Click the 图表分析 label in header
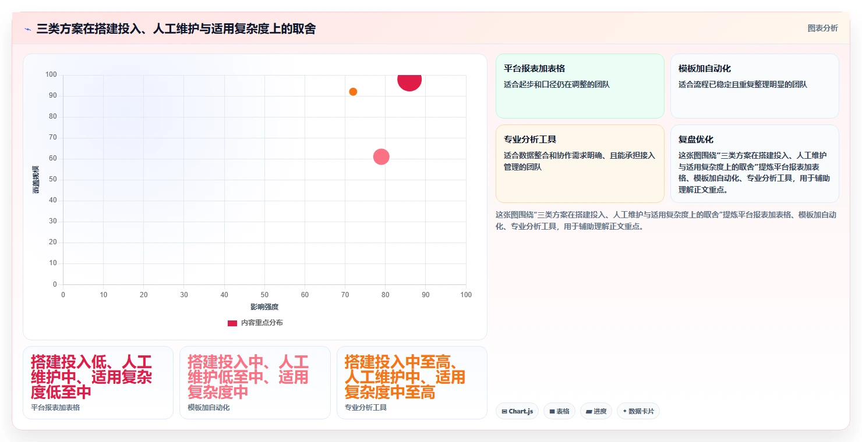The width and height of the screenshot is (862, 442). (x=822, y=28)
